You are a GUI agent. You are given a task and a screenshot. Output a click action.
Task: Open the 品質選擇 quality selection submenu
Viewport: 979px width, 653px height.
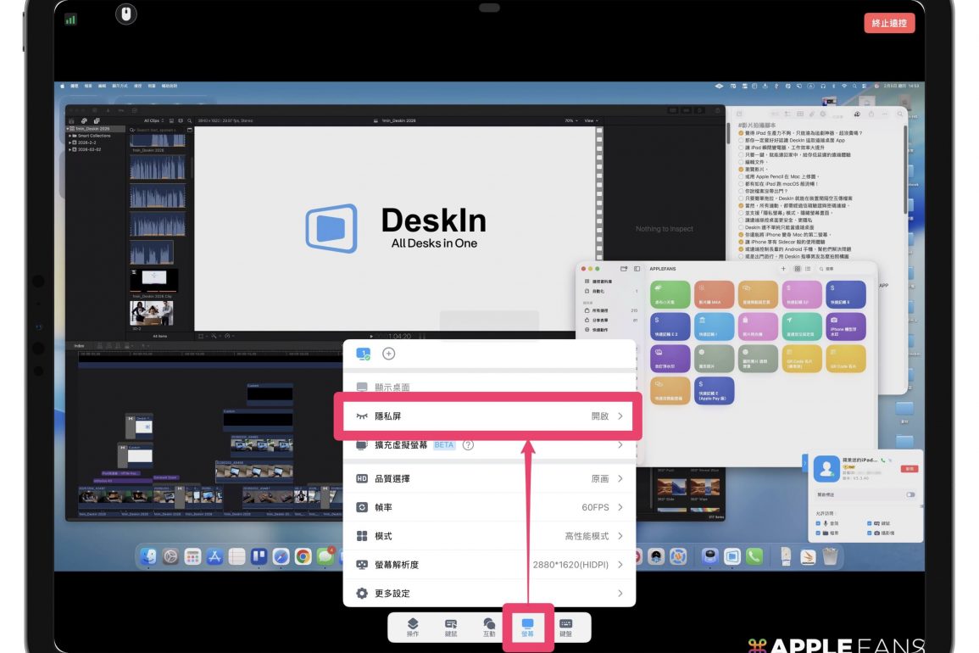point(488,478)
